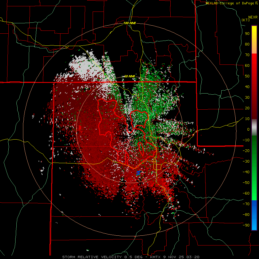Click the positive 70 knots scale value

[x=247, y=55]
